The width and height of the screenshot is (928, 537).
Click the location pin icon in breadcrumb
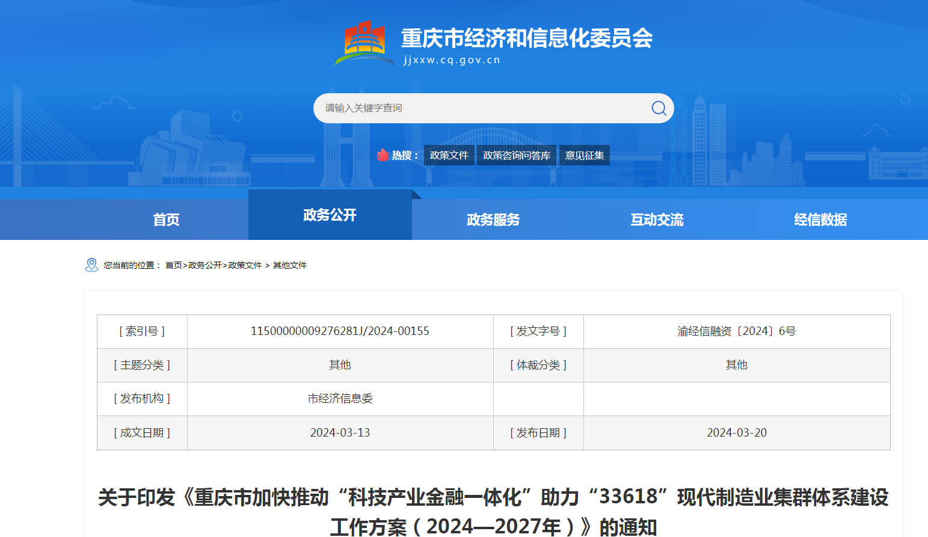92,265
